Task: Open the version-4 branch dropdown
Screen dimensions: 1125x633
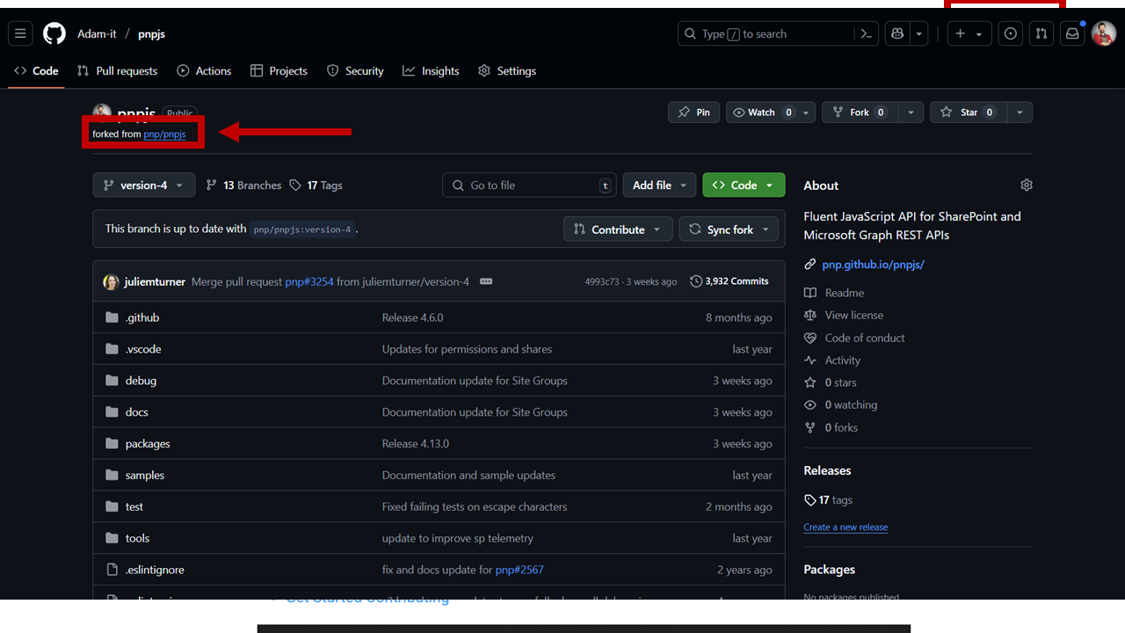Action: pos(144,186)
